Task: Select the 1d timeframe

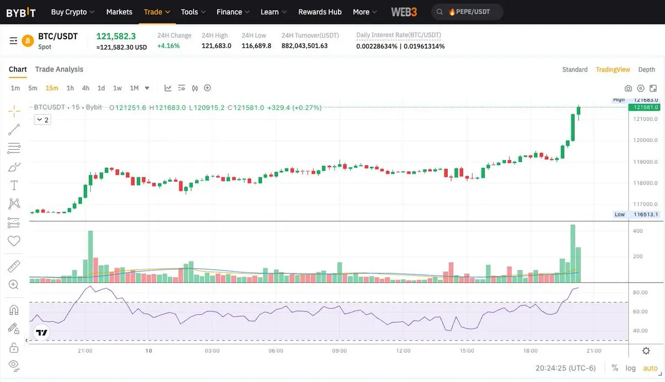Action: (x=101, y=88)
